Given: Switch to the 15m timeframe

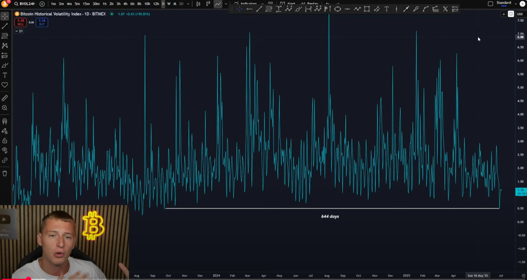Looking at the screenshot, I should (86, 4).
